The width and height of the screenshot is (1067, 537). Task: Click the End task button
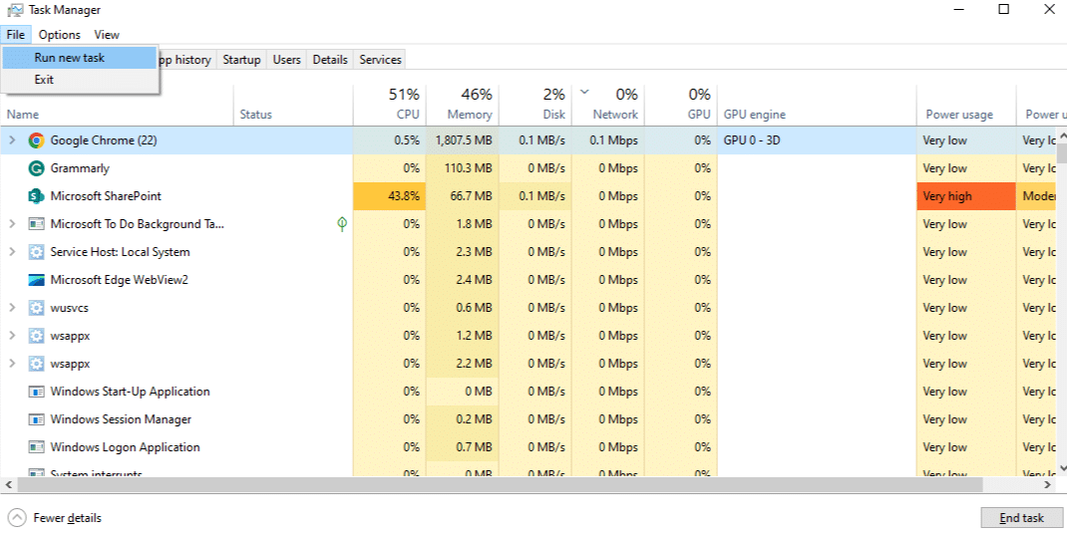point(1021,518)
